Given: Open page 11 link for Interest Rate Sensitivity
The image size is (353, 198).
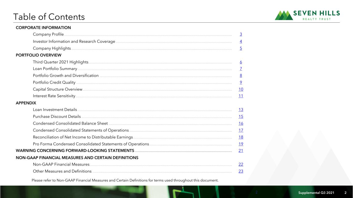Looking at the screenshot, I should pyautogui.click(x=241, y=96).
